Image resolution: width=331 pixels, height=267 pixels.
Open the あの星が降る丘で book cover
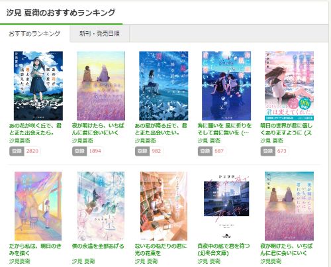coord(164,85)
